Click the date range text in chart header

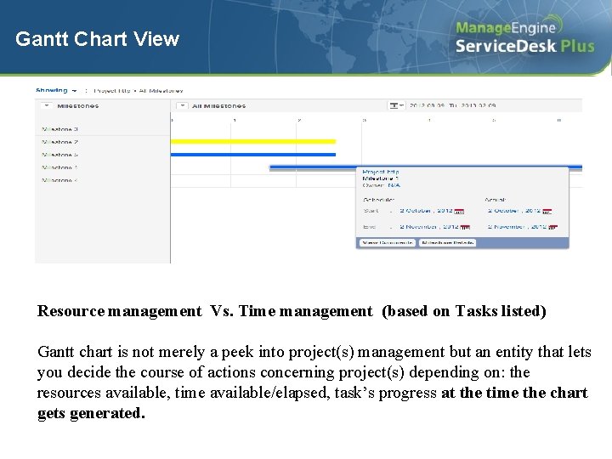coord(453,105)
